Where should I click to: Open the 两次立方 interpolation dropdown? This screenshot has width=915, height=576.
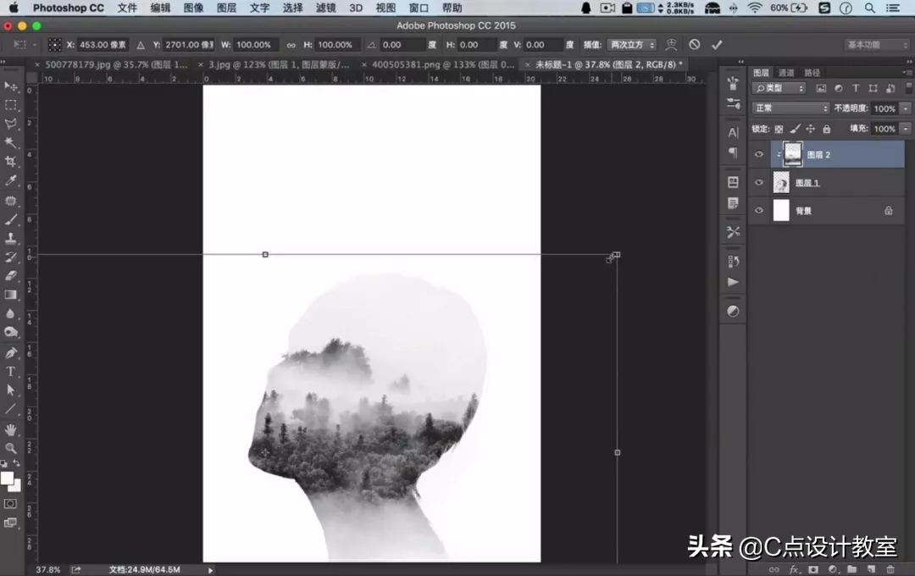[x=632, y=45]
